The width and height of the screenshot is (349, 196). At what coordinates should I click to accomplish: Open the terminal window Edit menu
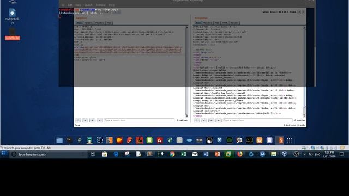pos(70,5)
